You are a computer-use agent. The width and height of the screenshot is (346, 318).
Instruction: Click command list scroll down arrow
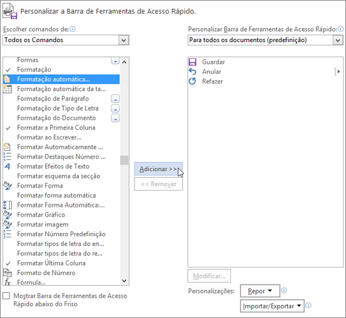[x=124, y=281]
